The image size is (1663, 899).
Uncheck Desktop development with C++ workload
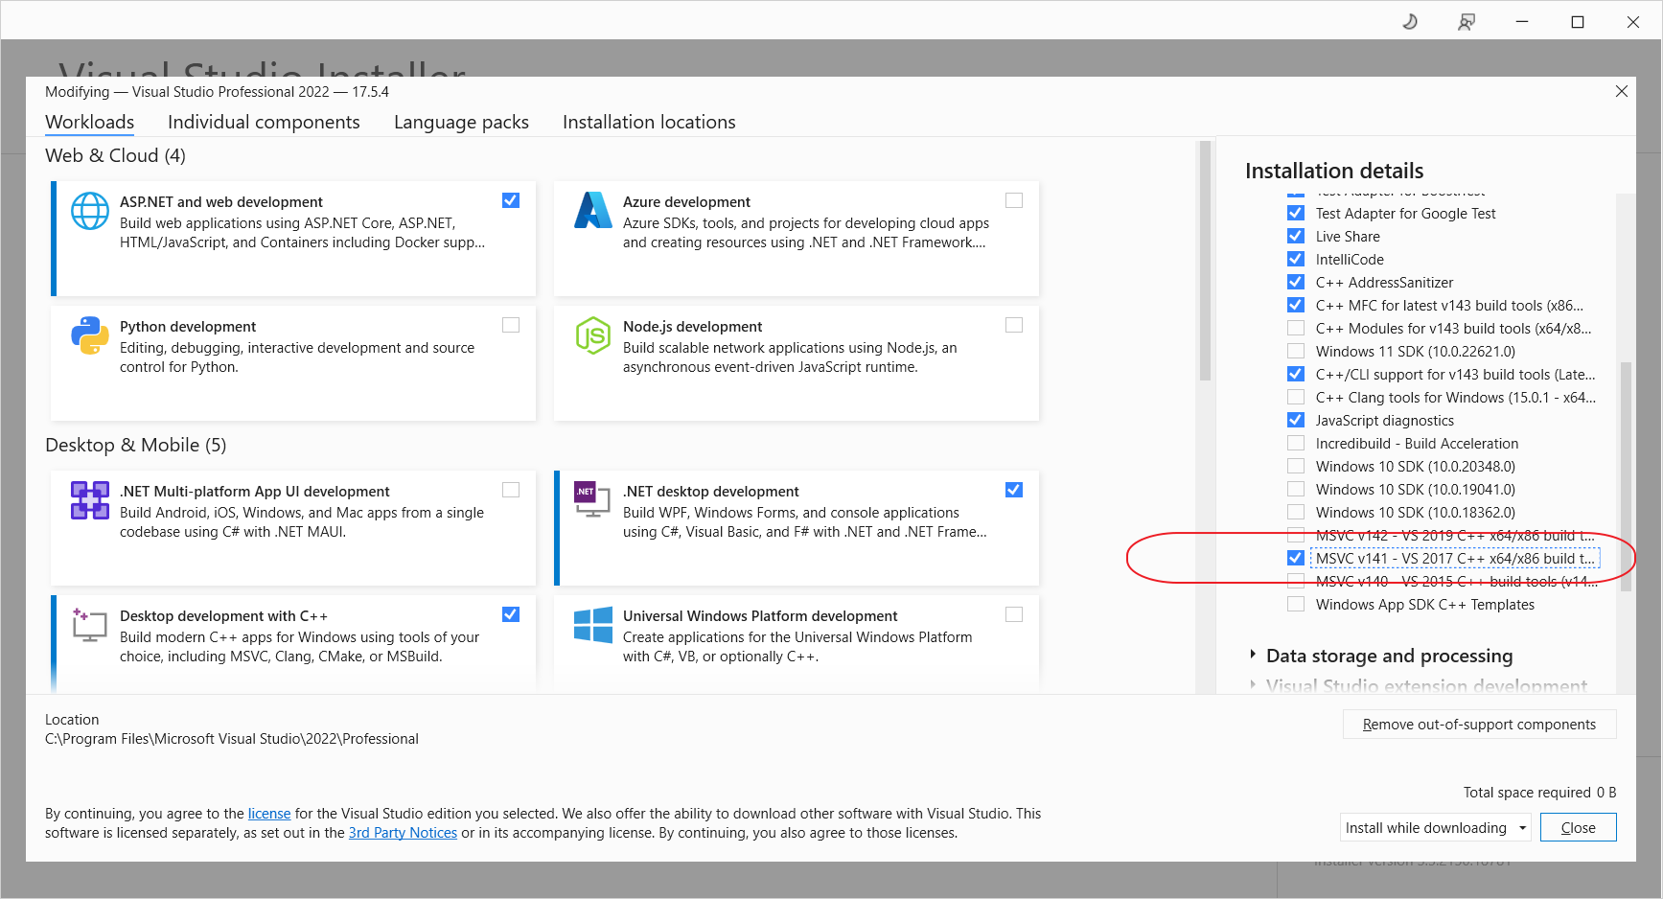(511, 614)
